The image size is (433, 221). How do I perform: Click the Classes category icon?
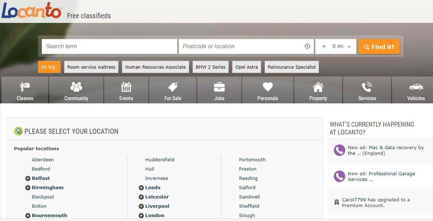coord(25,87)
